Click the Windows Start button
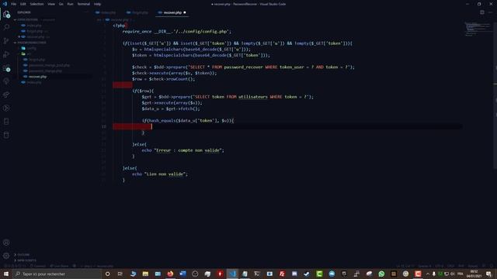 (x=6, y=274)
